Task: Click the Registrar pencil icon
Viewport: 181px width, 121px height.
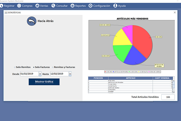Action: point(2,5)
